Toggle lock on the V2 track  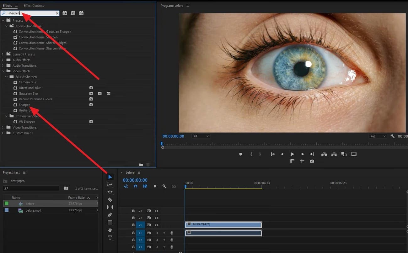click(x=133, y=218)
